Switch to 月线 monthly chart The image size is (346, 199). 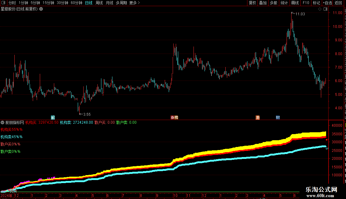coord(109,3)
